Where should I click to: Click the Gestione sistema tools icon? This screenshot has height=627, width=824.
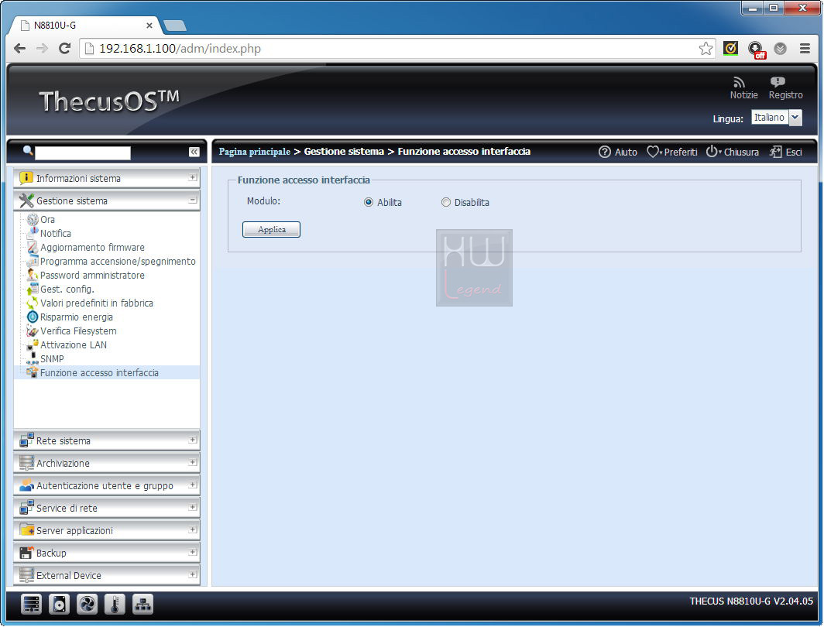(x=26, y=200)
